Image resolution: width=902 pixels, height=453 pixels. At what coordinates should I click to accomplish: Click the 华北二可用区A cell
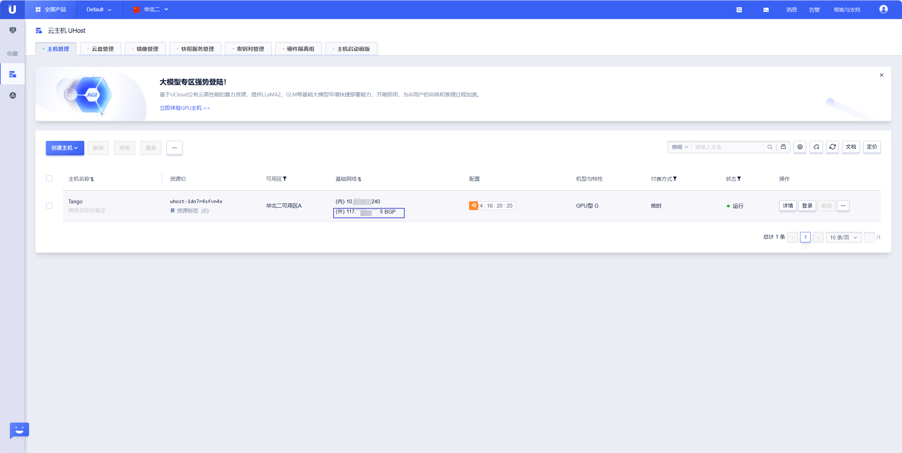click(284, 206)
